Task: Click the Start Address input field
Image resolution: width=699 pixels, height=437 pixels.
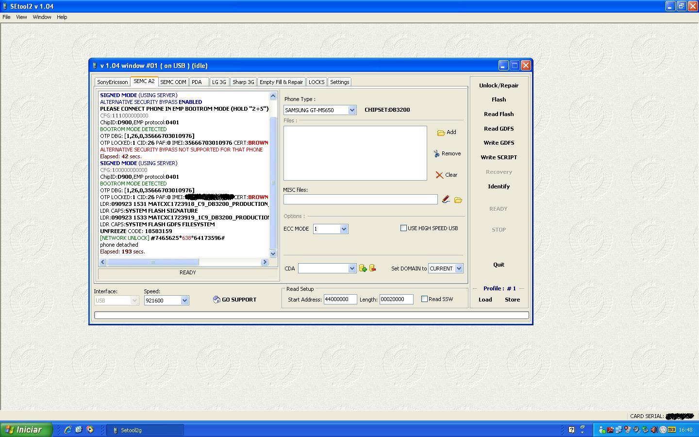Action: point(340,300)
